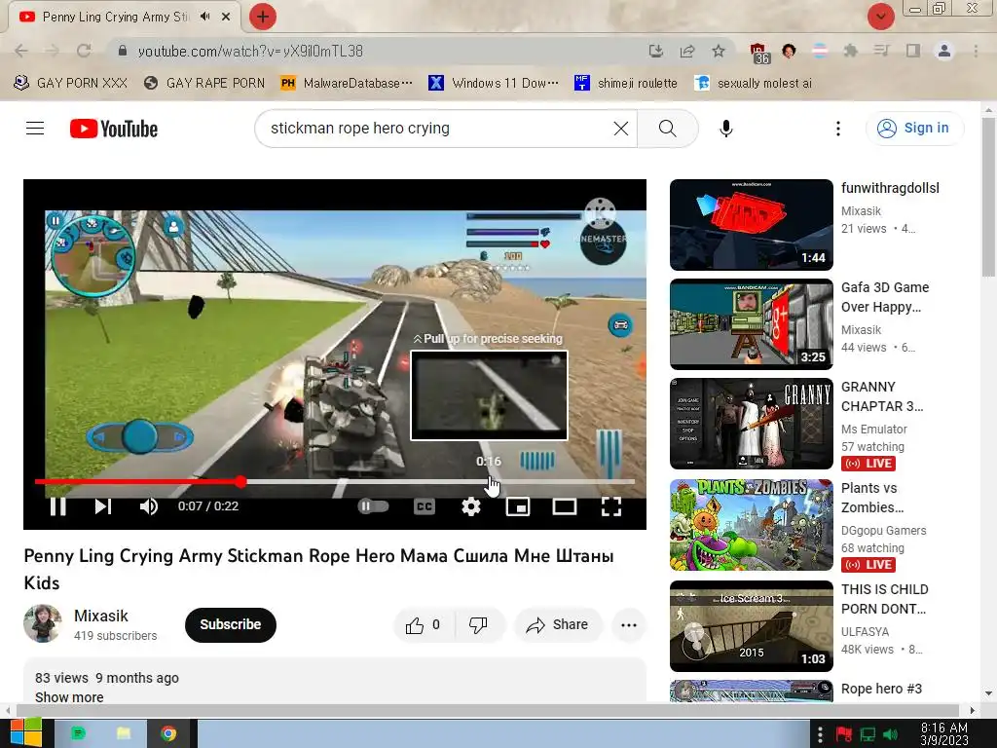Go forward in browser history

pos(53,51)
